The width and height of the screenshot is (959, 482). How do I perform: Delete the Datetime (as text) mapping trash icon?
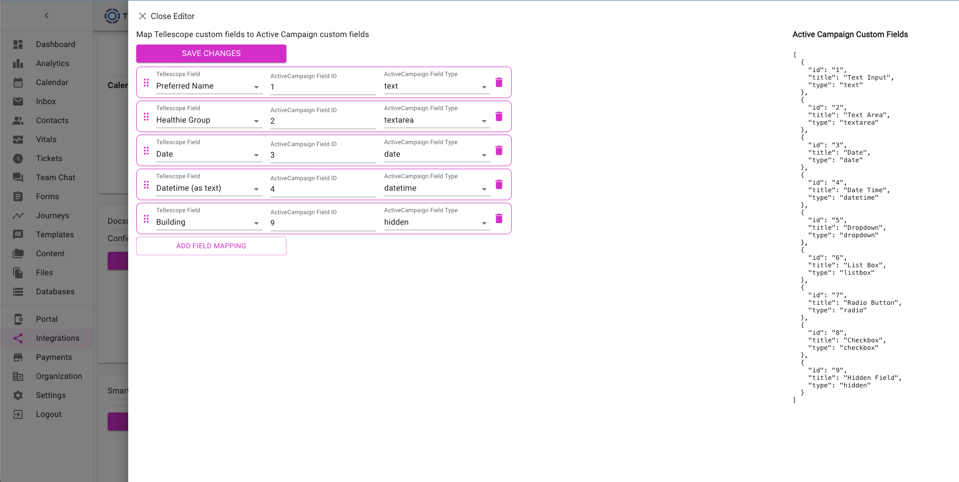[499, 184]
